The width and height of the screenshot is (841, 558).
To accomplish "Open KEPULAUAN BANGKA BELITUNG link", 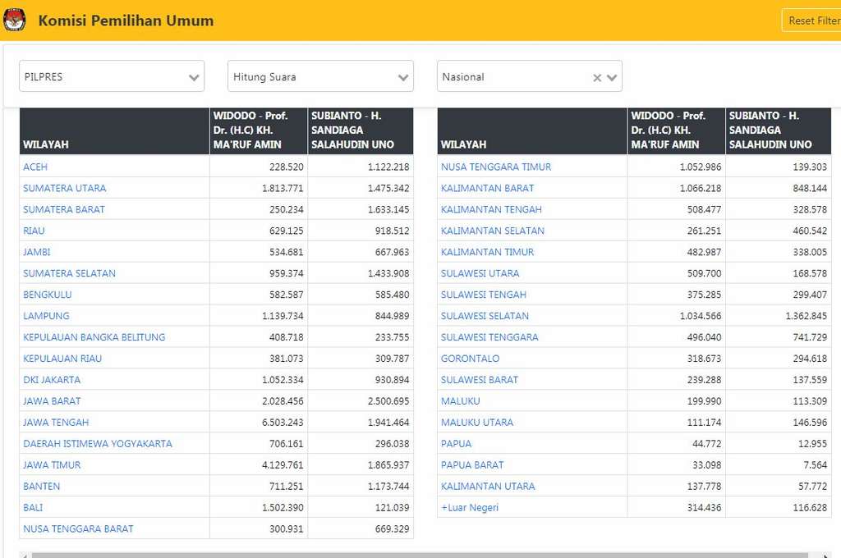I will [x=94, y=337].
